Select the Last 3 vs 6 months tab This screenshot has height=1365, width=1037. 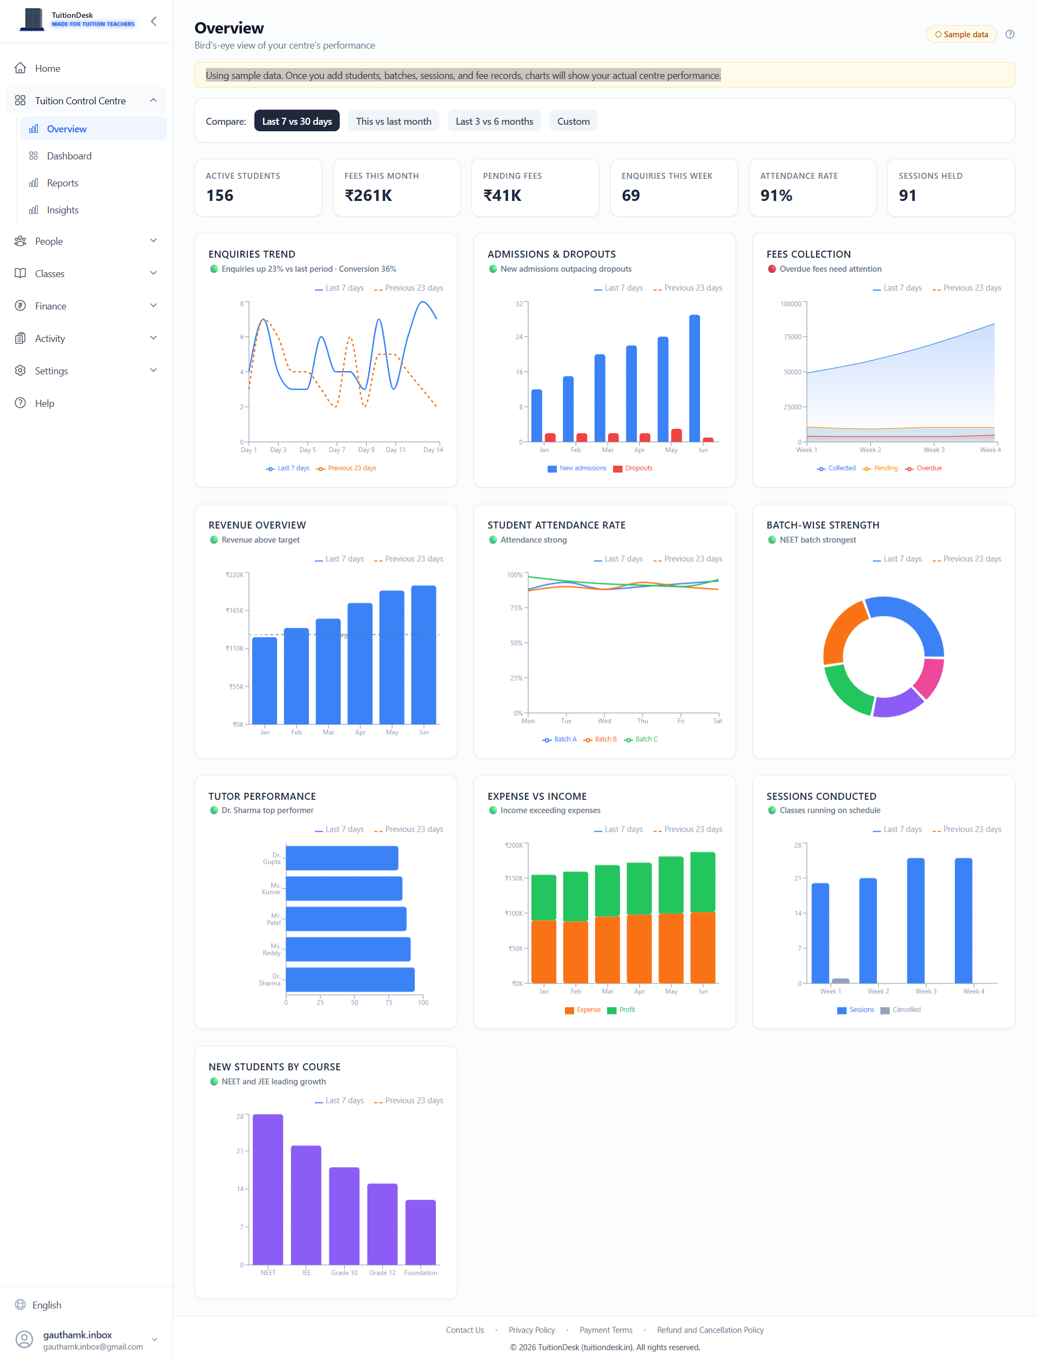(494, 120)
